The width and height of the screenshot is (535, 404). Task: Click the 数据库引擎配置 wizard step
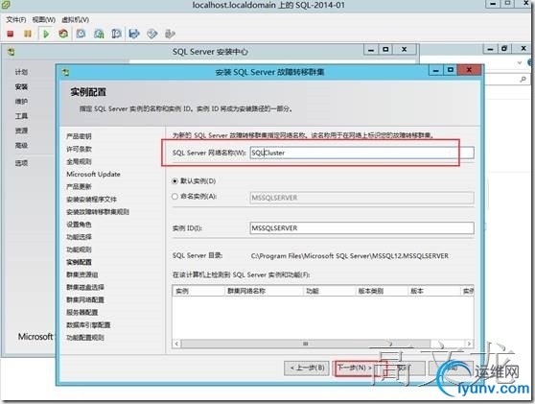click(88, 324)
